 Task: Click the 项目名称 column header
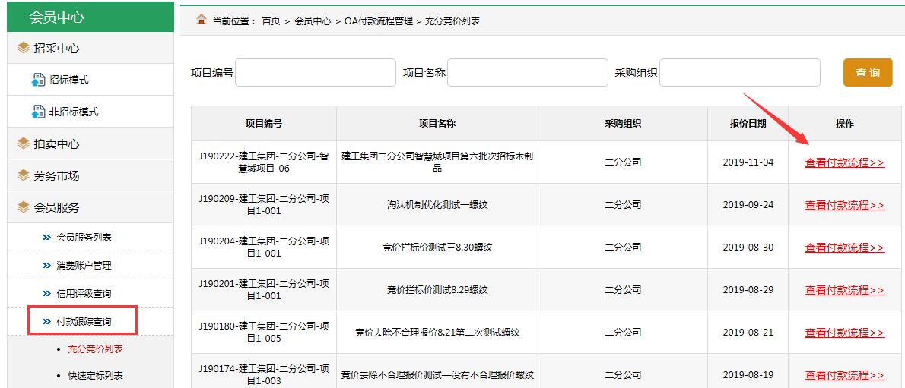pos(437,123)
